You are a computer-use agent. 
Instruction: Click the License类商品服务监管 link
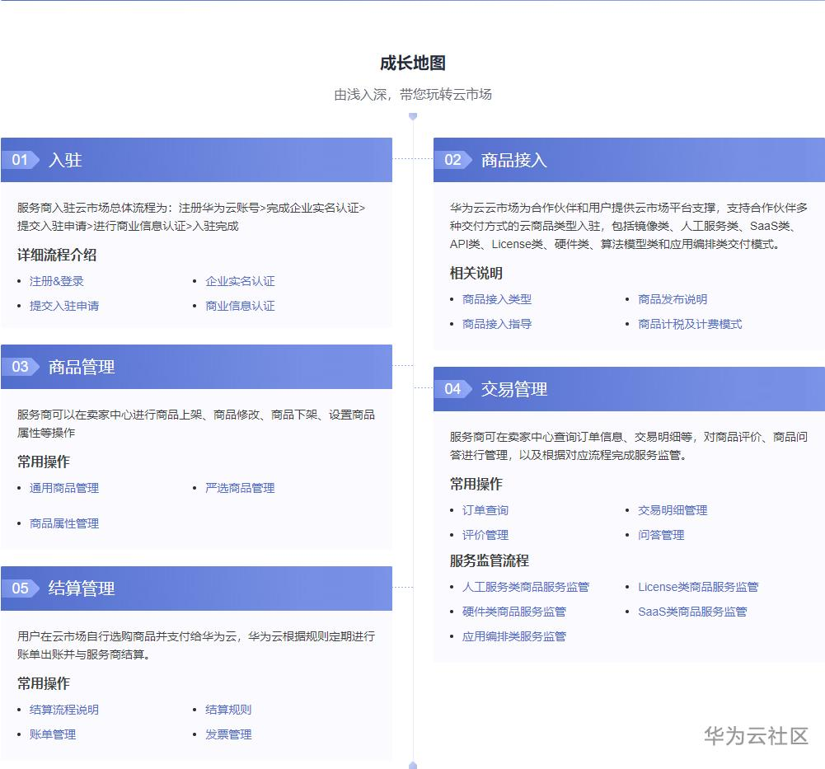[x=698, y=587]
